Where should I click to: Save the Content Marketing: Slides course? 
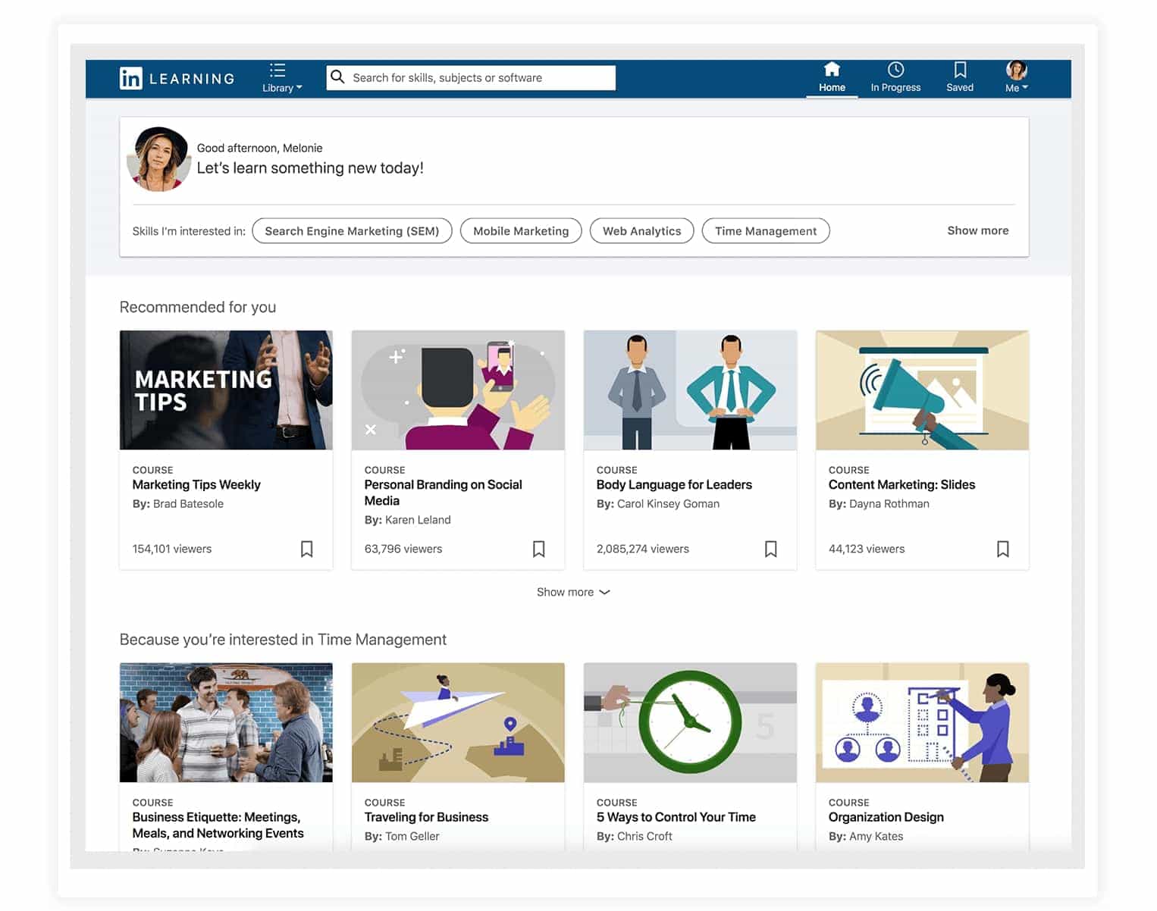tap(1003, 548)
